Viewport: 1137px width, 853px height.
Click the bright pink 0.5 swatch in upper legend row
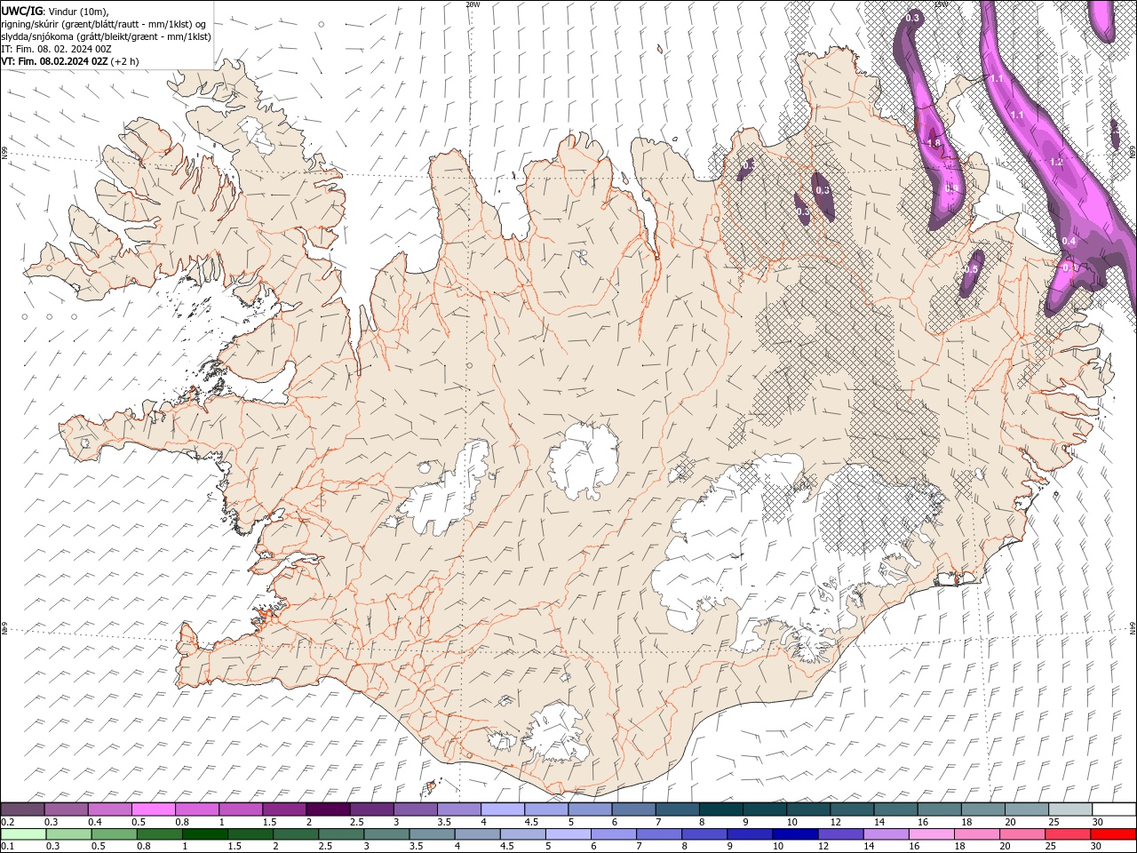(x=153, y=809)
